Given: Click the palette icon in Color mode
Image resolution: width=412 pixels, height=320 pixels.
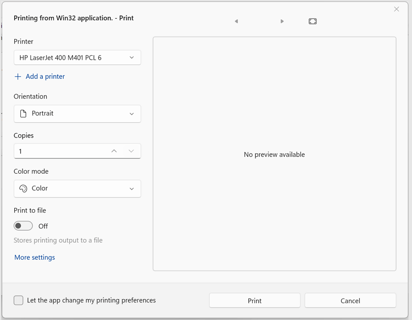Looking at the screenshot, I should [x=23, y=188].
